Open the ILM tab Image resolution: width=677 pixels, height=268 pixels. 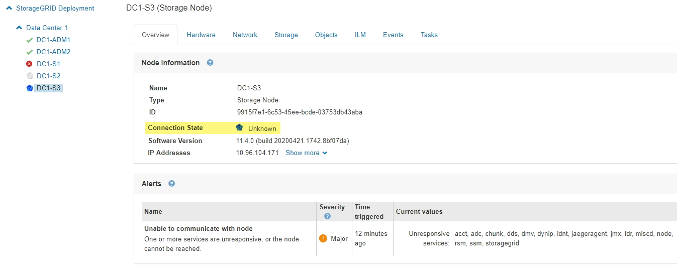pos(360,35)
